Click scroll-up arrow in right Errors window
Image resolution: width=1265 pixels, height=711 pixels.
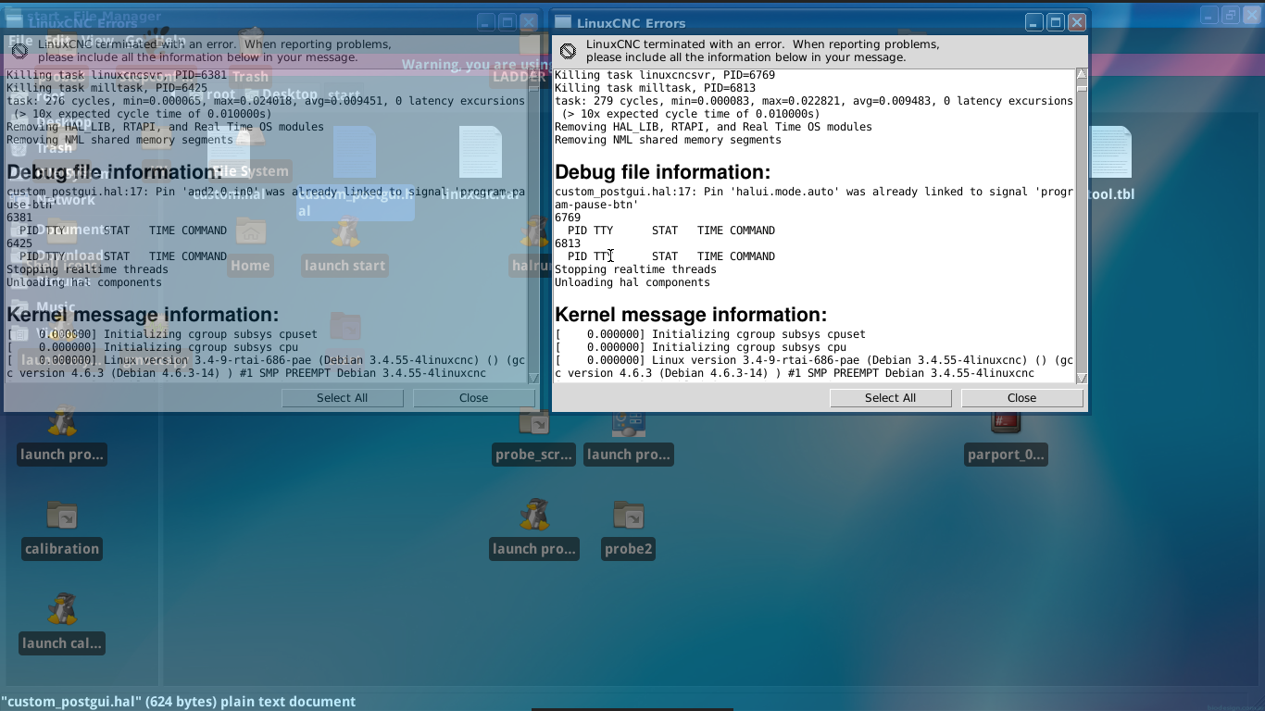coord(1082,74)
